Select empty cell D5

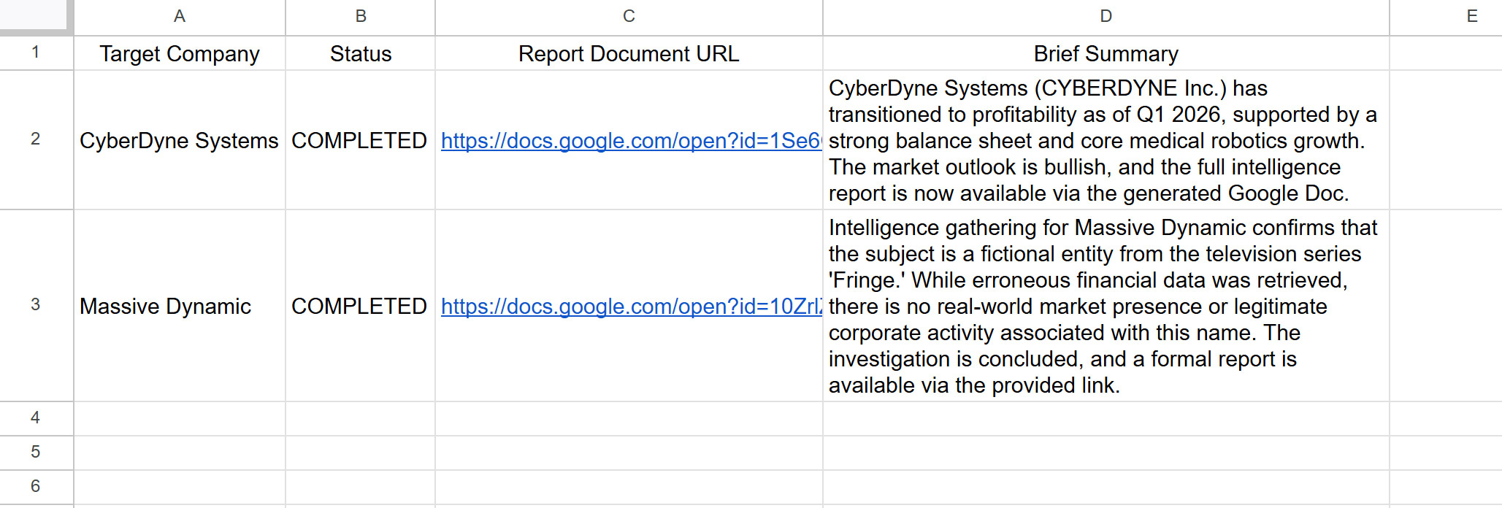pyautogui.click(x=1106, y=453)
